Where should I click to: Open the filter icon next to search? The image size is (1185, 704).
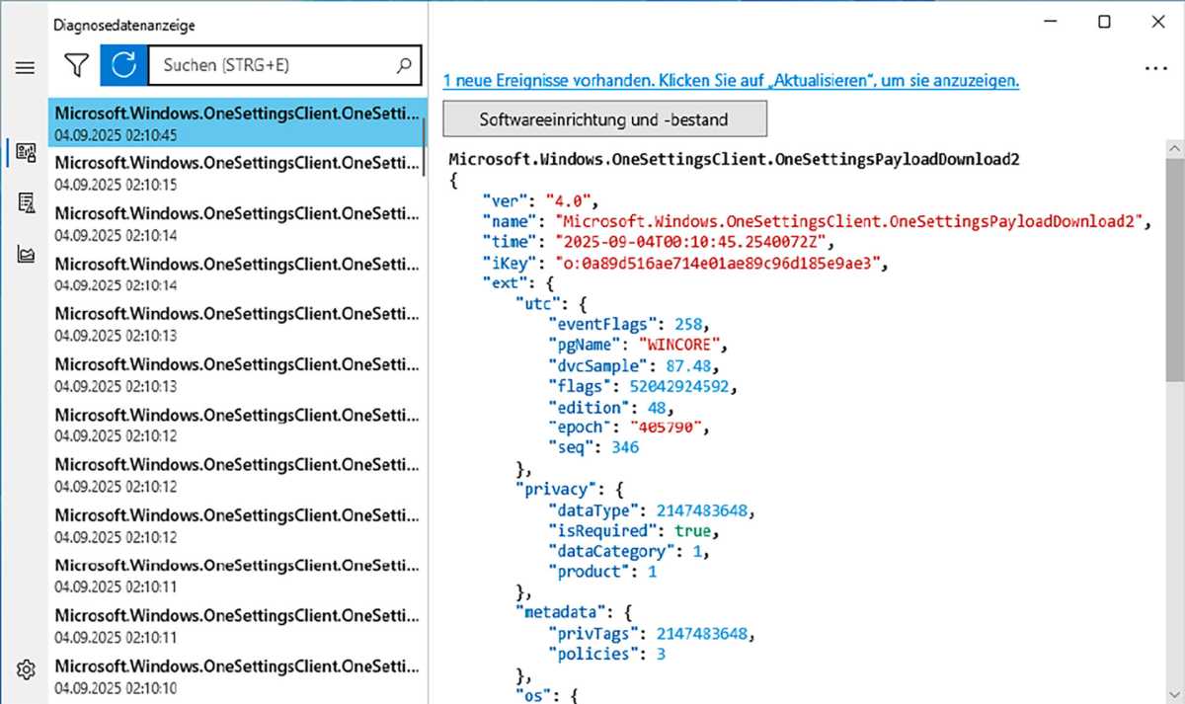[x=75, y=65]
